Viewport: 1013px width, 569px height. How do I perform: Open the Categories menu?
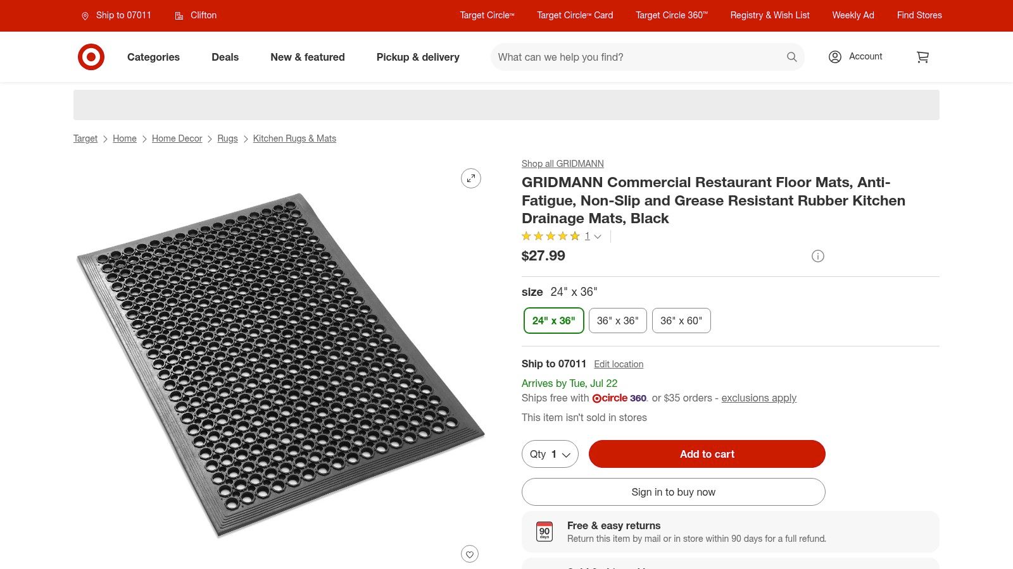coord(153,57)
